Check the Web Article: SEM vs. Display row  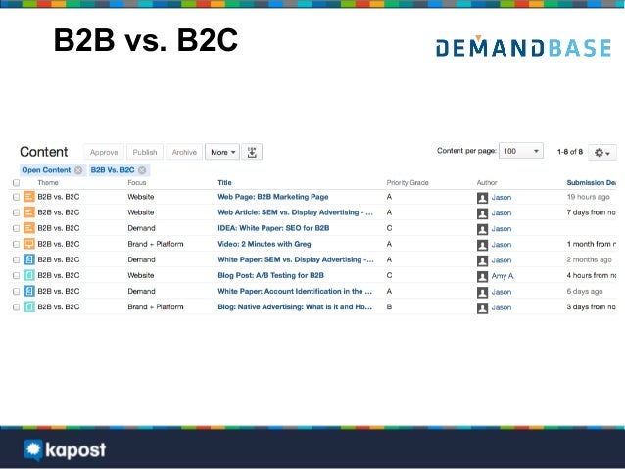(x=16, y=212)
